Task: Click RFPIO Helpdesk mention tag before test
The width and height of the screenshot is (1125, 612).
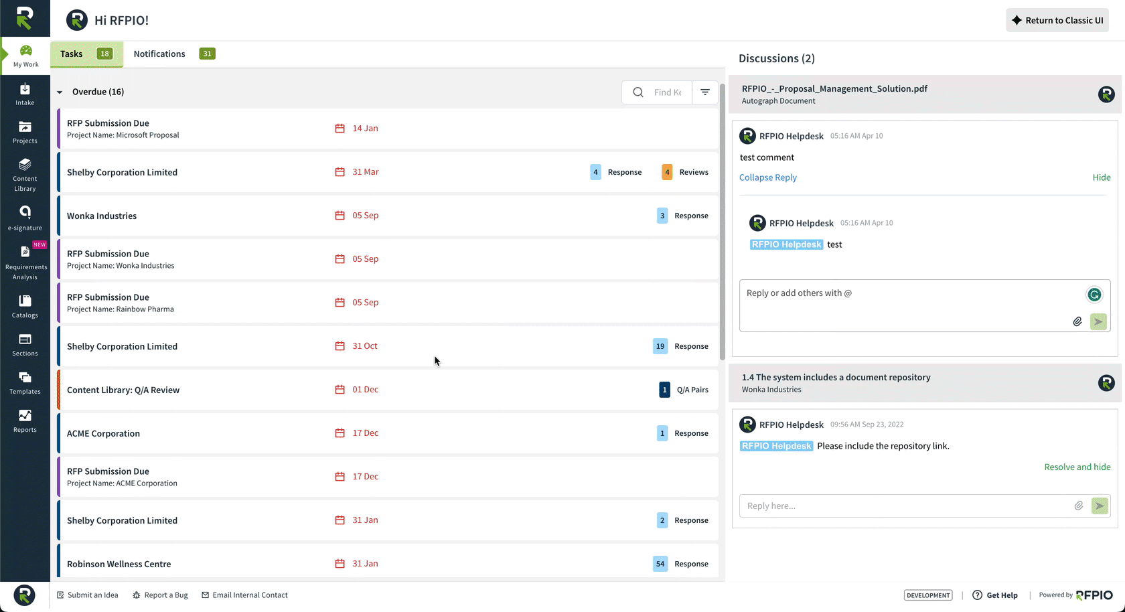Action: [x=786, y=244]
